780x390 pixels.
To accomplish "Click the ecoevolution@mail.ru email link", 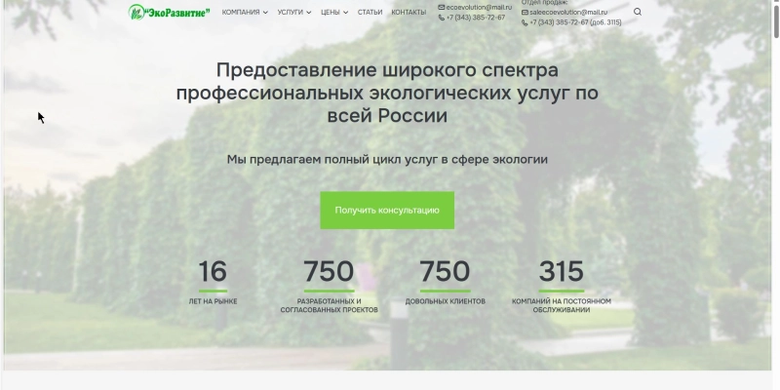I will click(x=479, y=7).
